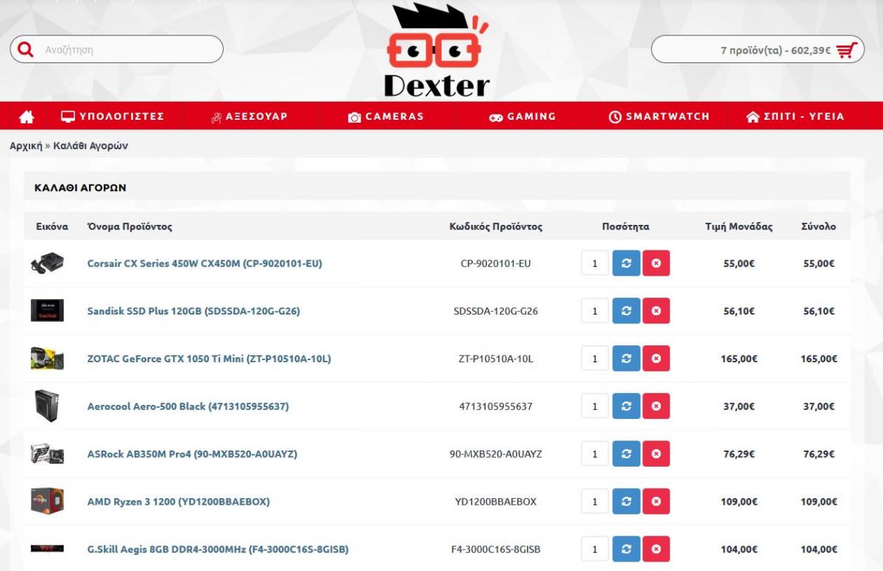The image size is (883, 571).
Task: Click the Όνομα Προϊόντος column header
Action: tap(130, 226)
